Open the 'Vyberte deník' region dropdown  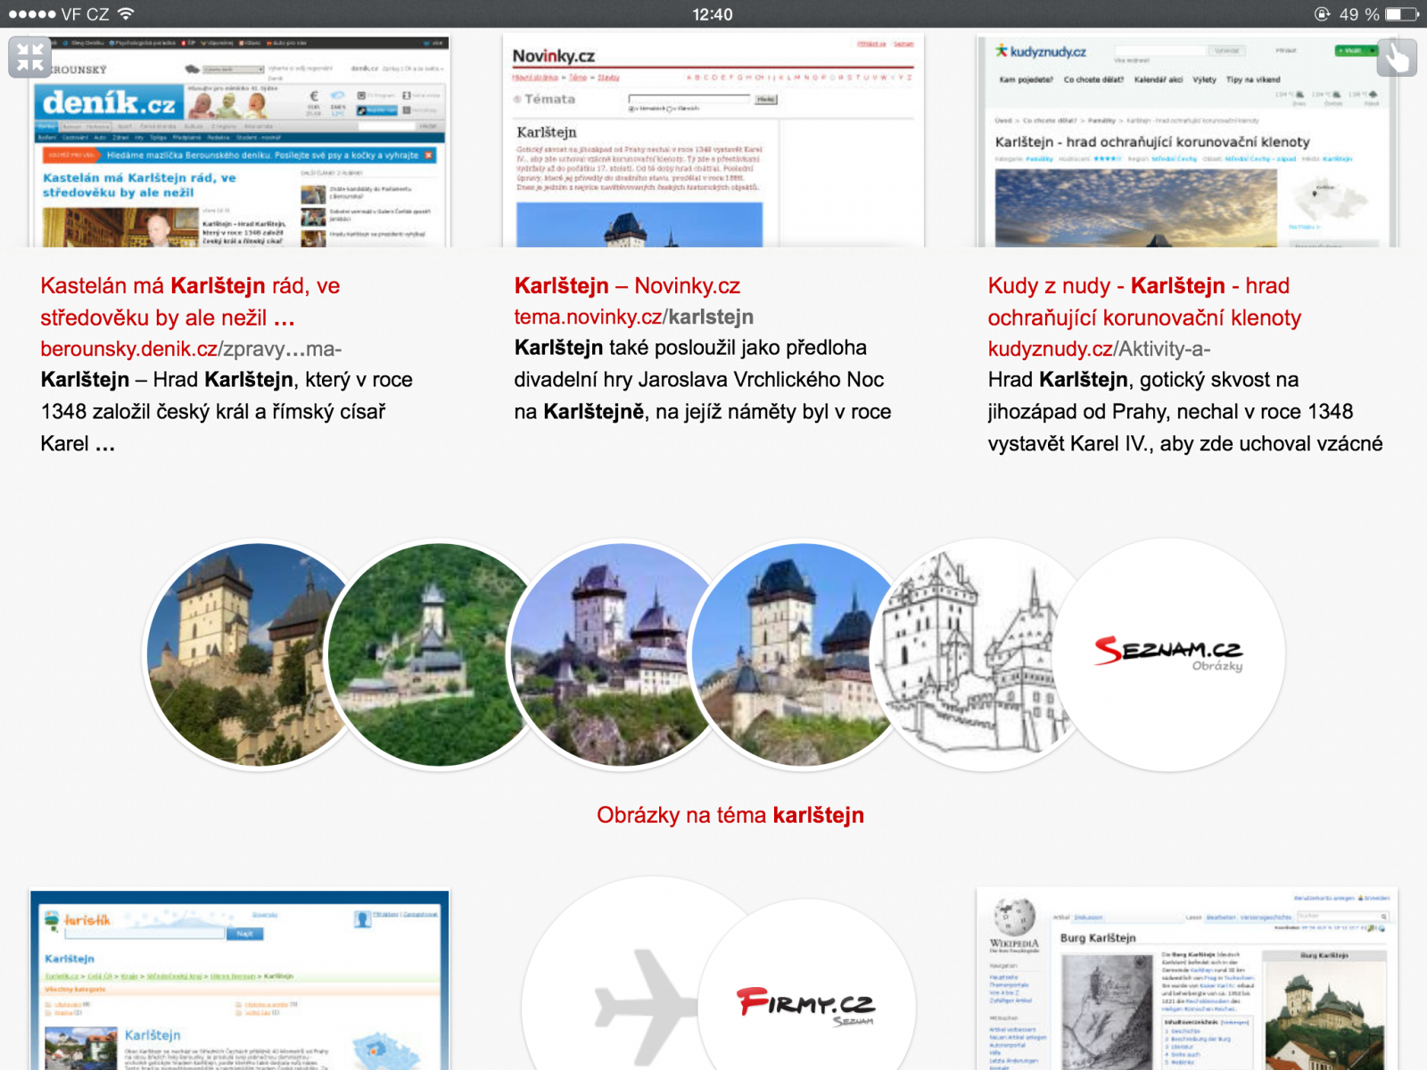(x=234, y=70)
